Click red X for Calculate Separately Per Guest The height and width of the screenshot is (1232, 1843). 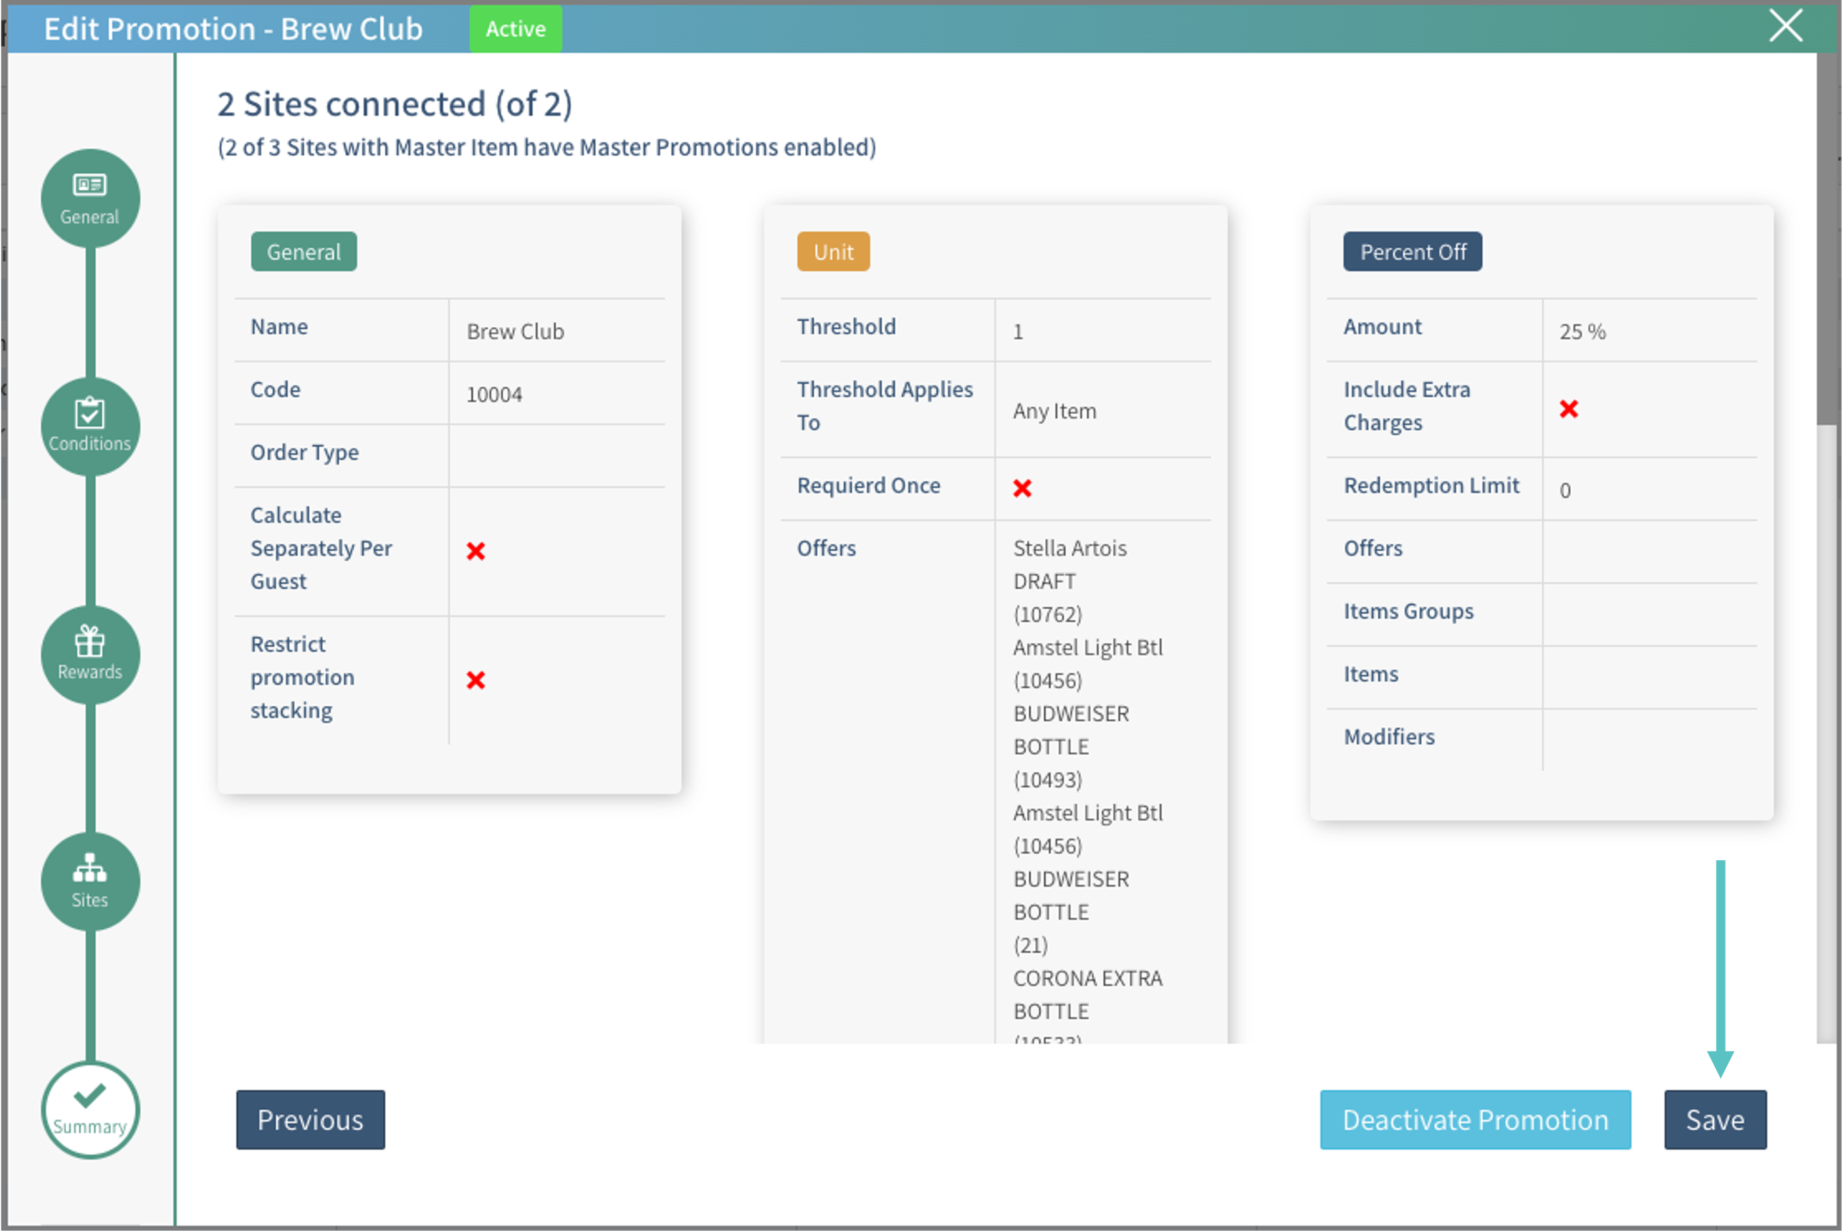tap(476, 551)
